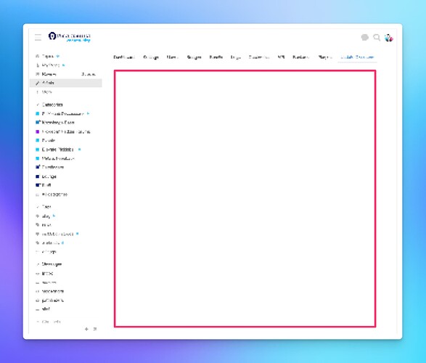Switch to the Badges tab

coord(194,57)
